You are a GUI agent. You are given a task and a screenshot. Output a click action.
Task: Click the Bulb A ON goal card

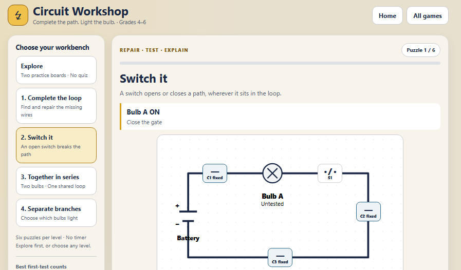(280, 117)
